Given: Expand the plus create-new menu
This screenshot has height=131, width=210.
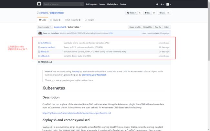Looking at the screenshot, I should point(162,4).
